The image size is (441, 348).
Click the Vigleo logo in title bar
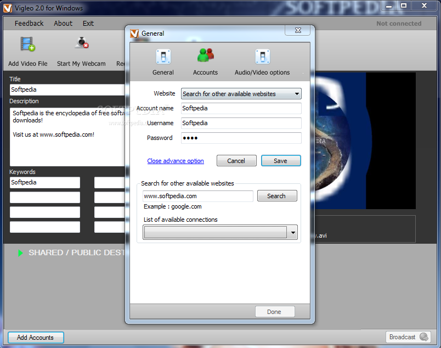coord(8,8)
